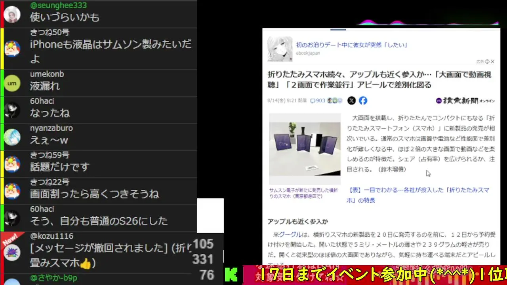Screen dimensions: 507x285
Task: Click the umekonb username
Action: [47, 74]
